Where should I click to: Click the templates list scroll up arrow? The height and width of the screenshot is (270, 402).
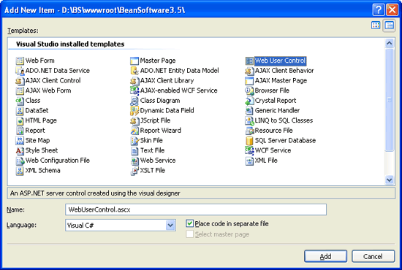tap(389, 43)
